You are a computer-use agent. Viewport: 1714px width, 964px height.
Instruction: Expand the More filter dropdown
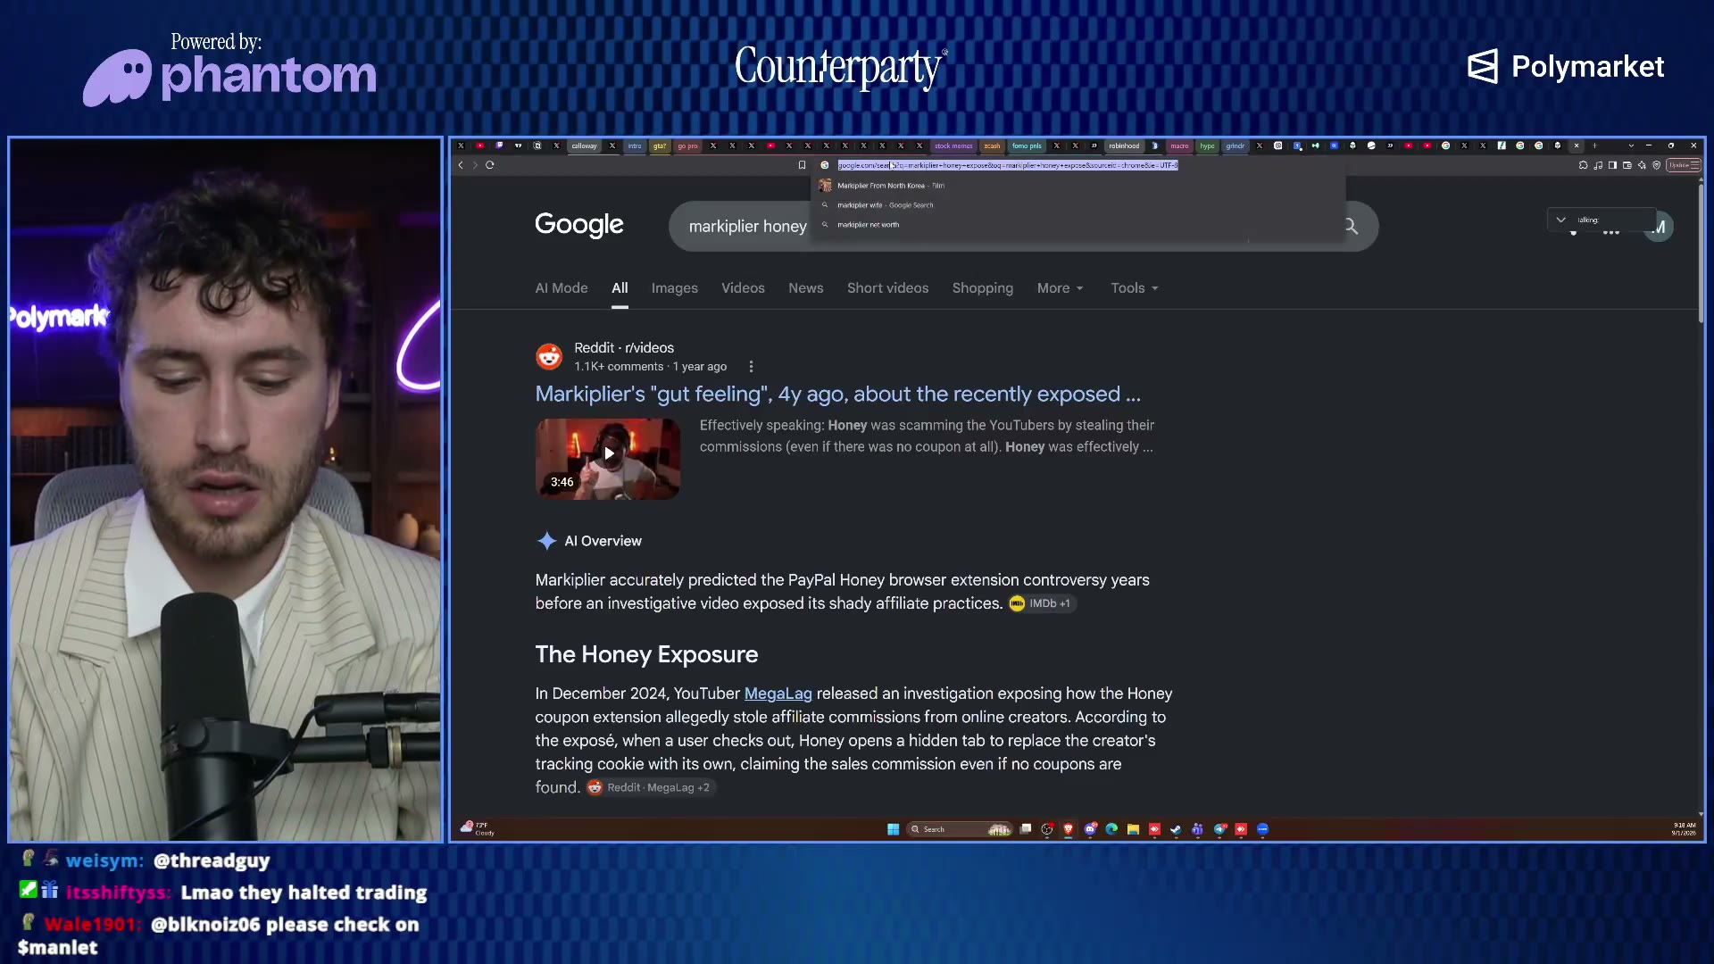tap(1061, 288)
